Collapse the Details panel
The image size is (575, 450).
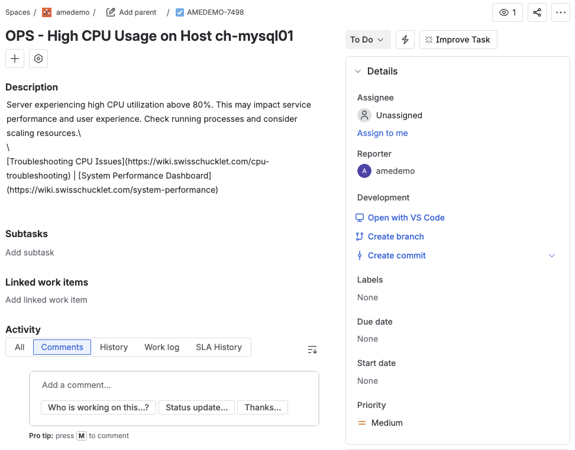(x=357, y=71)
